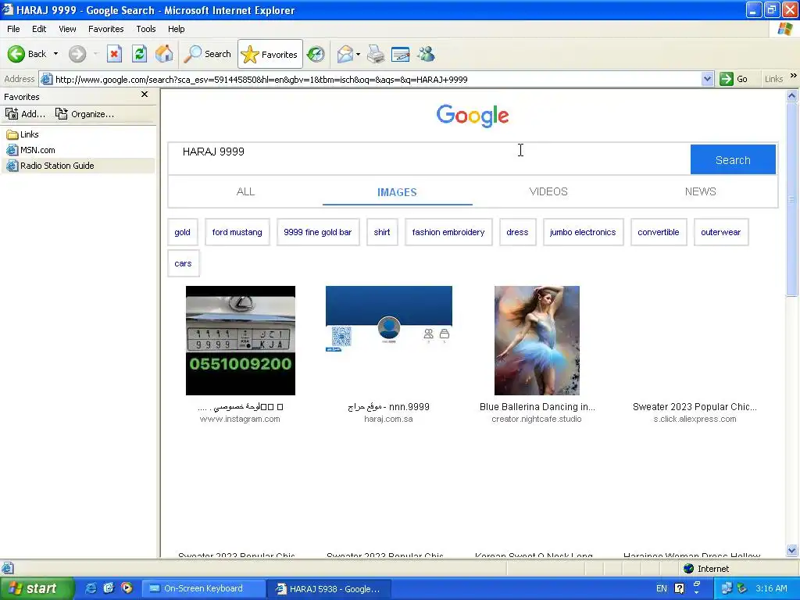Select the 'outerwear' suggestion chip

coord(721,232)
